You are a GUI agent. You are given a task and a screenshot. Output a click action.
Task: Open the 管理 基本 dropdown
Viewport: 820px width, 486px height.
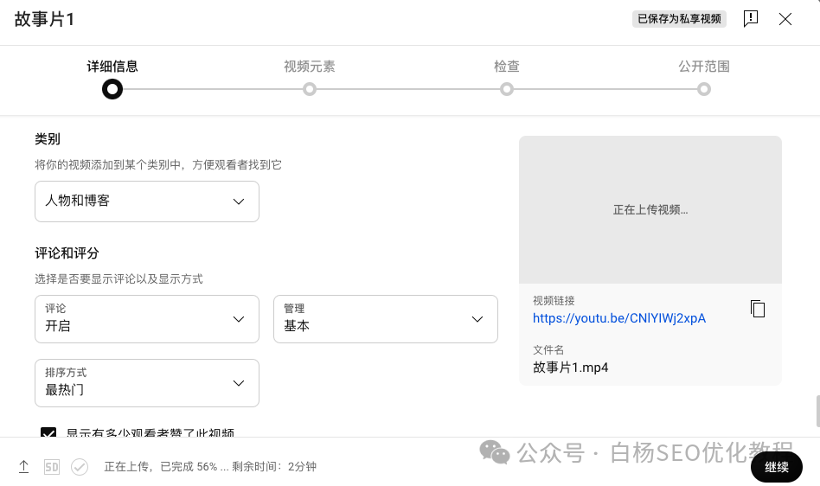point(386,319)
